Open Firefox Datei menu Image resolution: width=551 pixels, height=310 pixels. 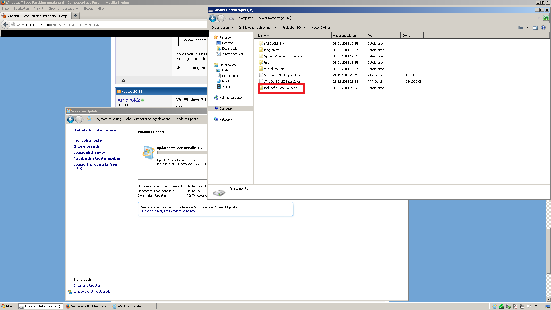6,9
